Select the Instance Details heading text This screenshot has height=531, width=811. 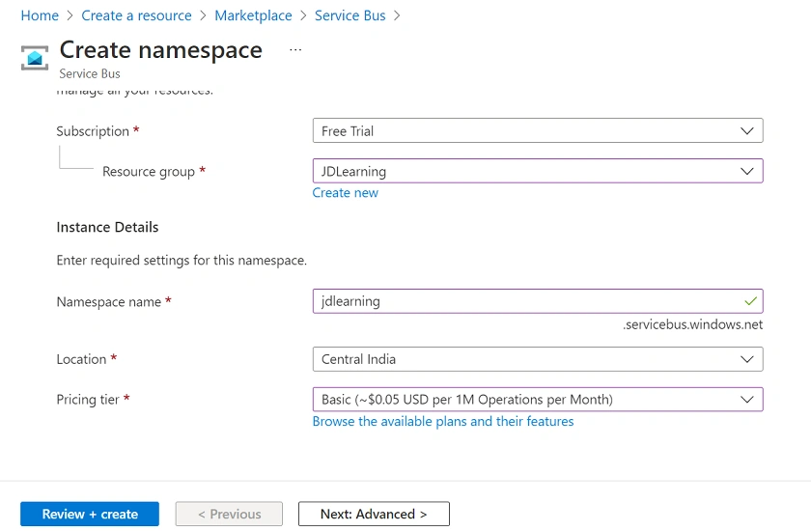coord(107,228)
